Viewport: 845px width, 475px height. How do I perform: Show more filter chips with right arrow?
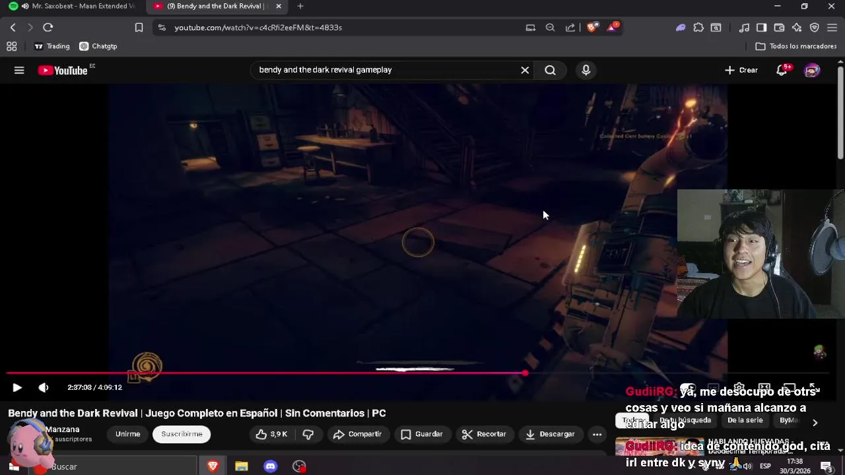(815, 422)
